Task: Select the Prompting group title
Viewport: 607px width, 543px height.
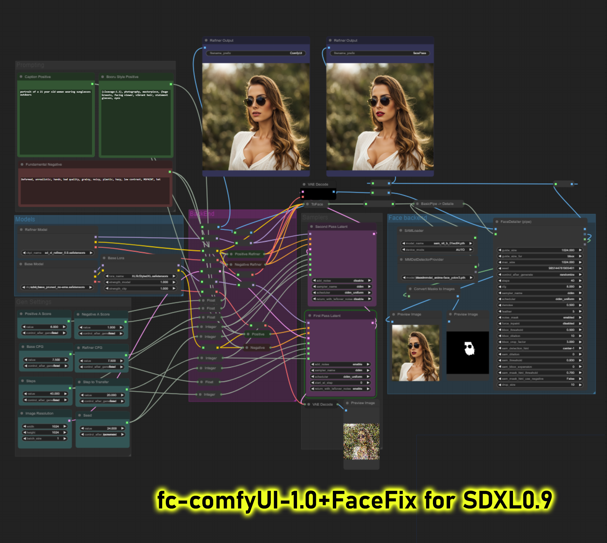Action: pos(30,65)
